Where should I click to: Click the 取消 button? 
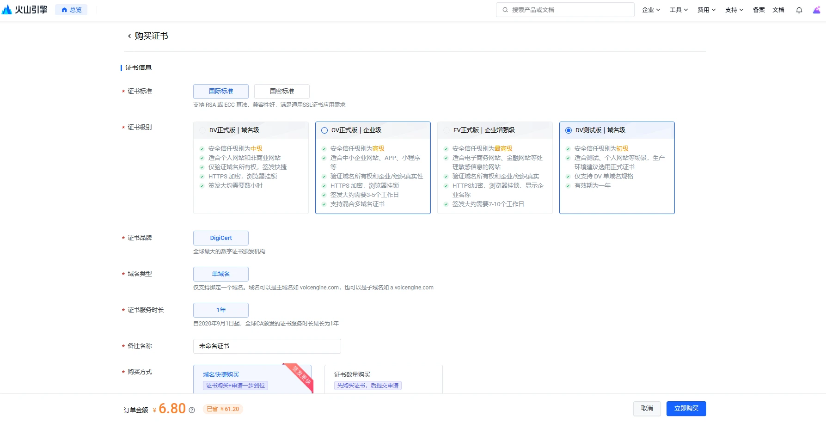[x=647, y=409]
